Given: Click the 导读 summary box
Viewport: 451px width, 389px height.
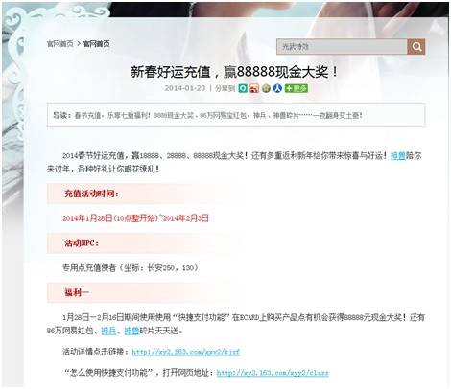Looking at the screenshot, I should pyautogui.click(x=236, y=115).
